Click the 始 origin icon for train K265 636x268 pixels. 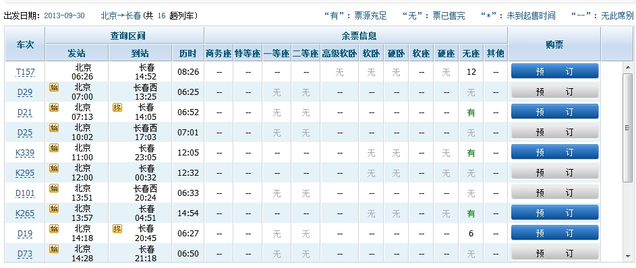53,209
